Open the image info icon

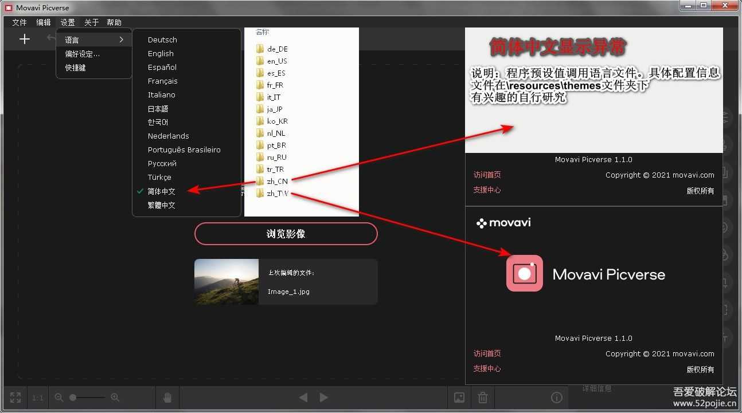click(556, 398)
